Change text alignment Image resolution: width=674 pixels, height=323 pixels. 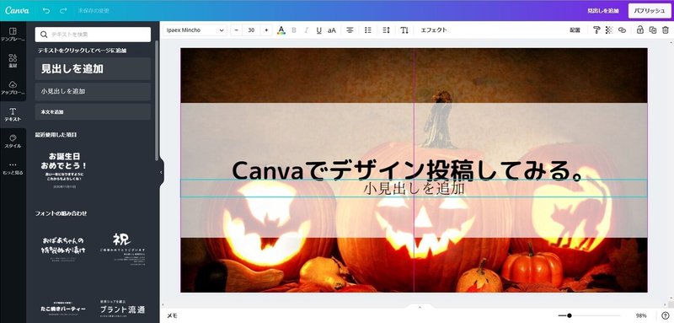[350, 30]
